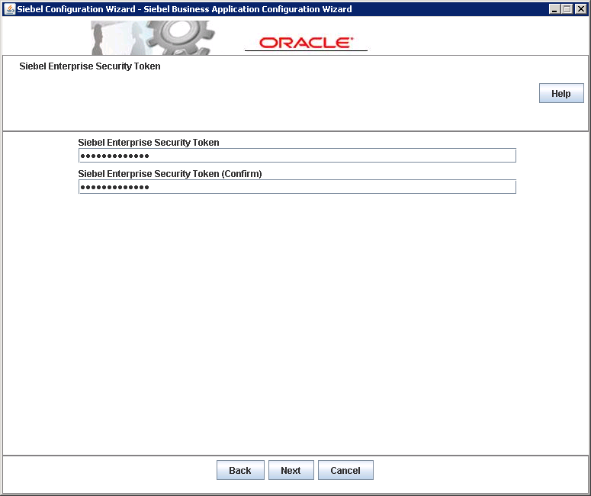This screenshot has width=591, height=496.
Task: Cancel the configuration wizard
Action: pyautogui.click(x=345, y=470)
